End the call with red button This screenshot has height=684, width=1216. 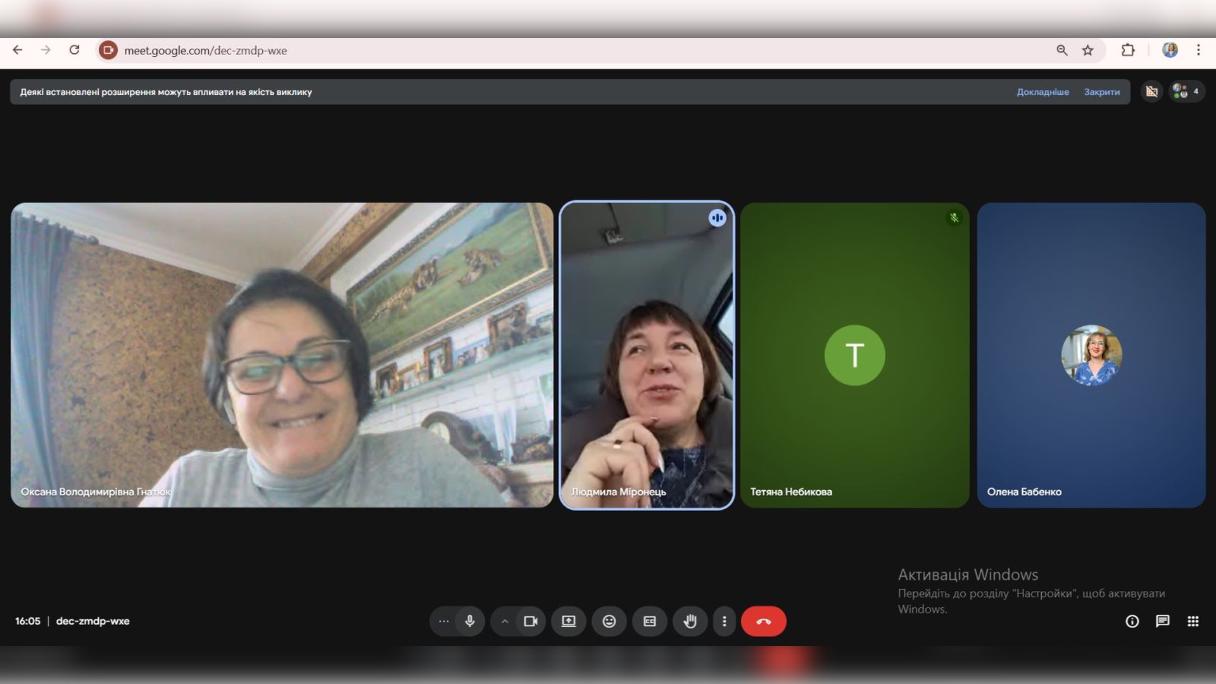(x=763, y=621)
